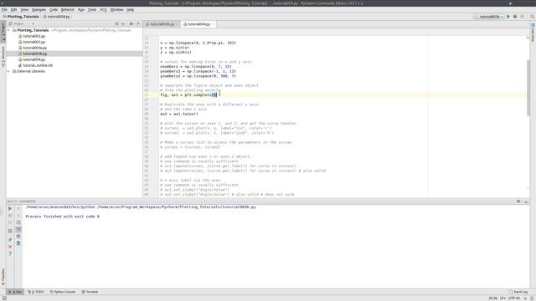Close the tutorial004.py editor tab
Viewport: 536px width, 301px height.
213,24
